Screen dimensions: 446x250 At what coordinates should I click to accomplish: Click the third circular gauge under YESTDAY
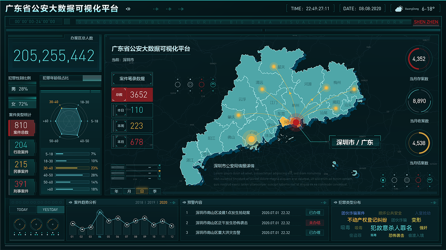pos(53,224)
